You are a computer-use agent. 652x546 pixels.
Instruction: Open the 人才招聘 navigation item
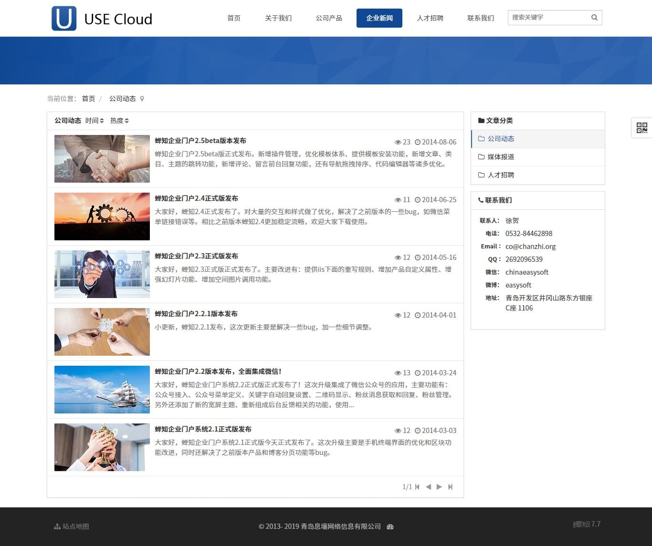[x=430, y=18]
